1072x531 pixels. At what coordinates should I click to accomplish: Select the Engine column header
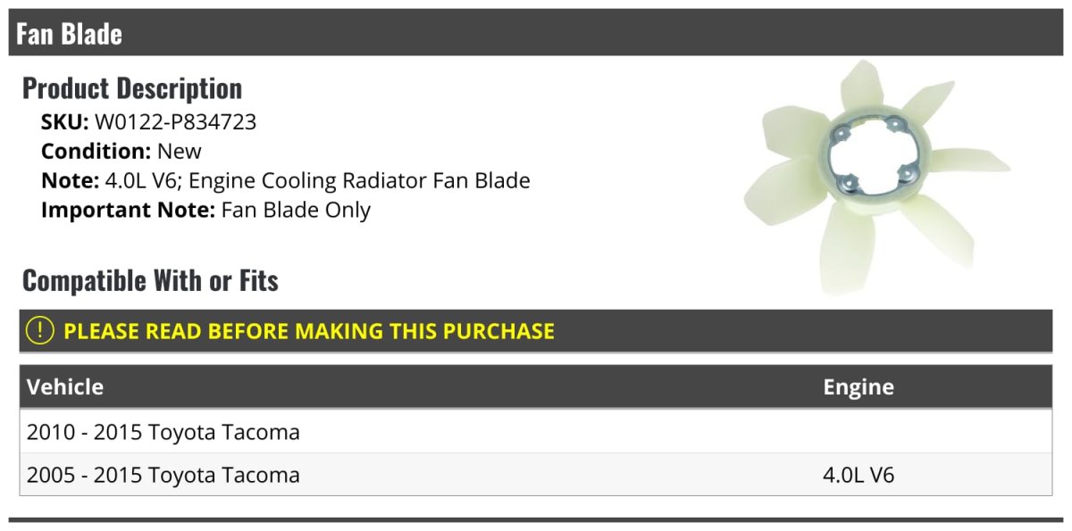pyautogui.click(x=858, y=387)
